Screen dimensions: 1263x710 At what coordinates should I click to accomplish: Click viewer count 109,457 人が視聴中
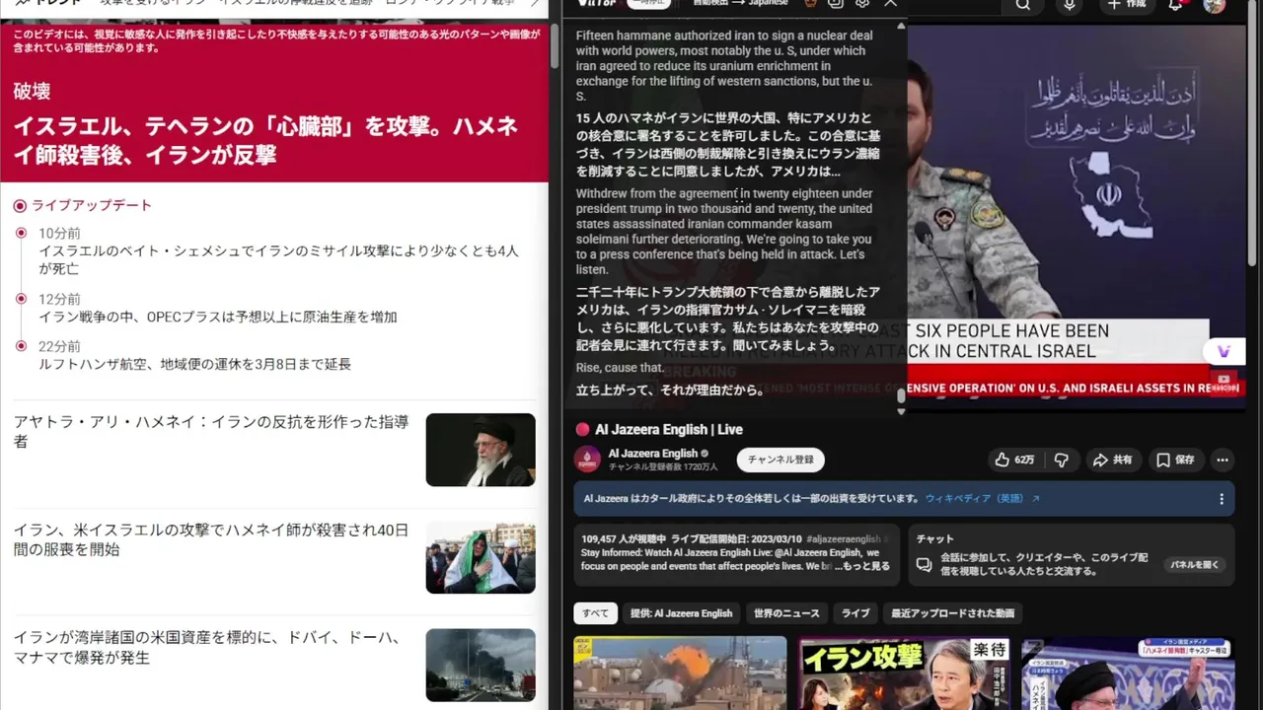tap(624, 539)
